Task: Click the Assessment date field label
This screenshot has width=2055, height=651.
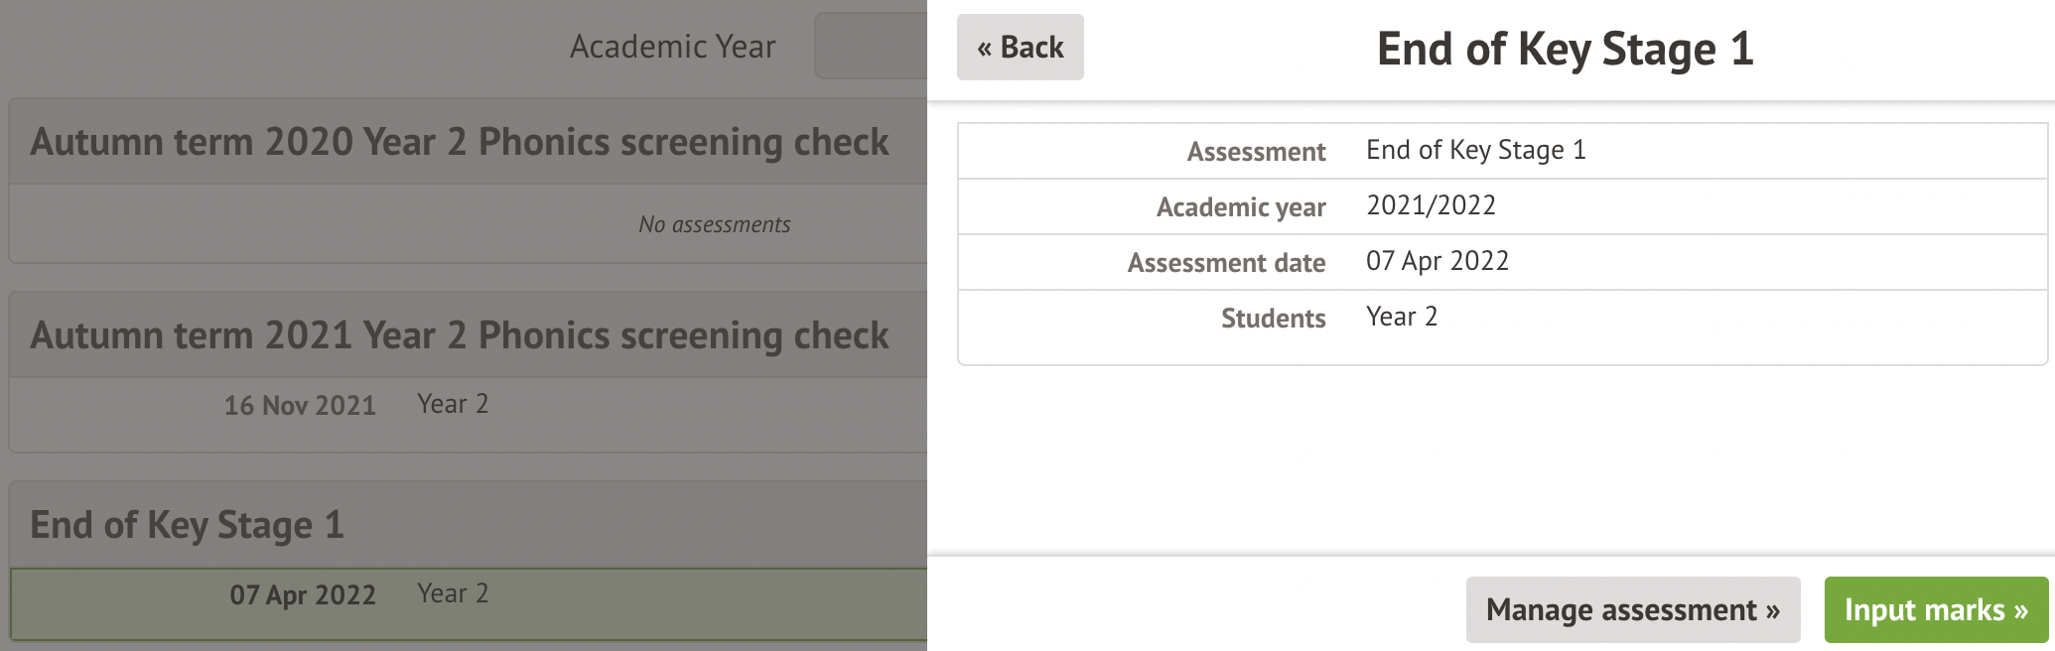Action: point(1226,263)
